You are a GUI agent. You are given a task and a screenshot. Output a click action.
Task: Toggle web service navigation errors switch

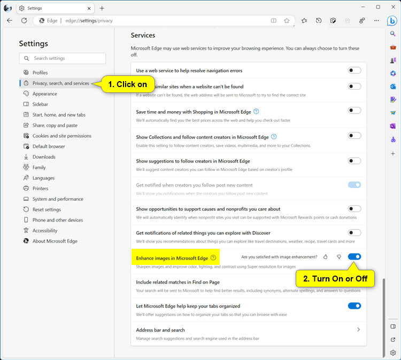(x=354, y=71)
